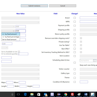
Task: Open FileZilla from the taskbar
Action: click(x=72, y=94)
